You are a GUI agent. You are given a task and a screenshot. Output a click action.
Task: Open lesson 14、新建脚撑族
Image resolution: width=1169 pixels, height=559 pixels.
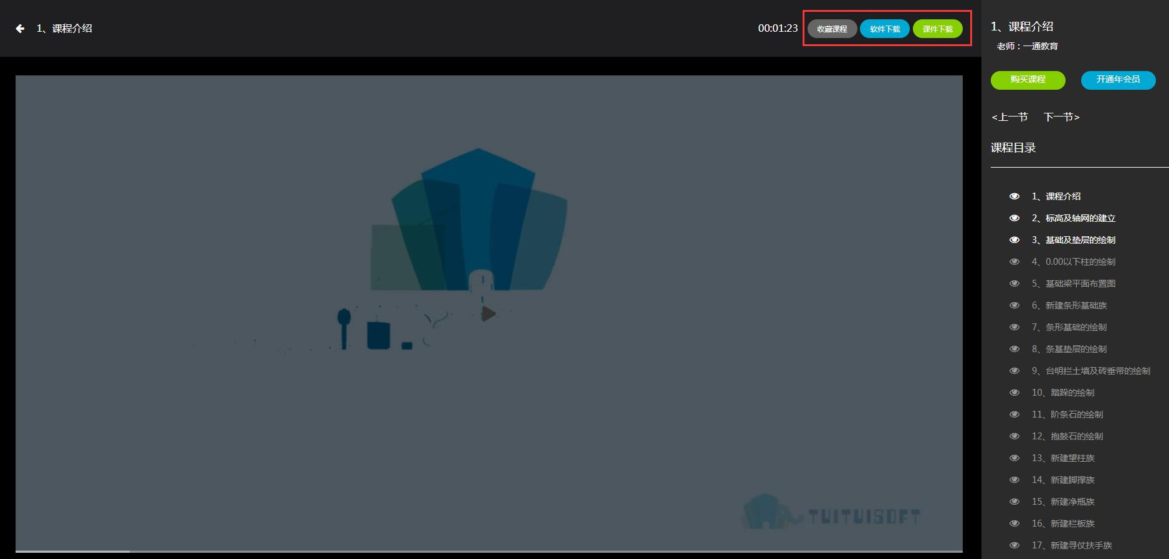point(1062,480)
